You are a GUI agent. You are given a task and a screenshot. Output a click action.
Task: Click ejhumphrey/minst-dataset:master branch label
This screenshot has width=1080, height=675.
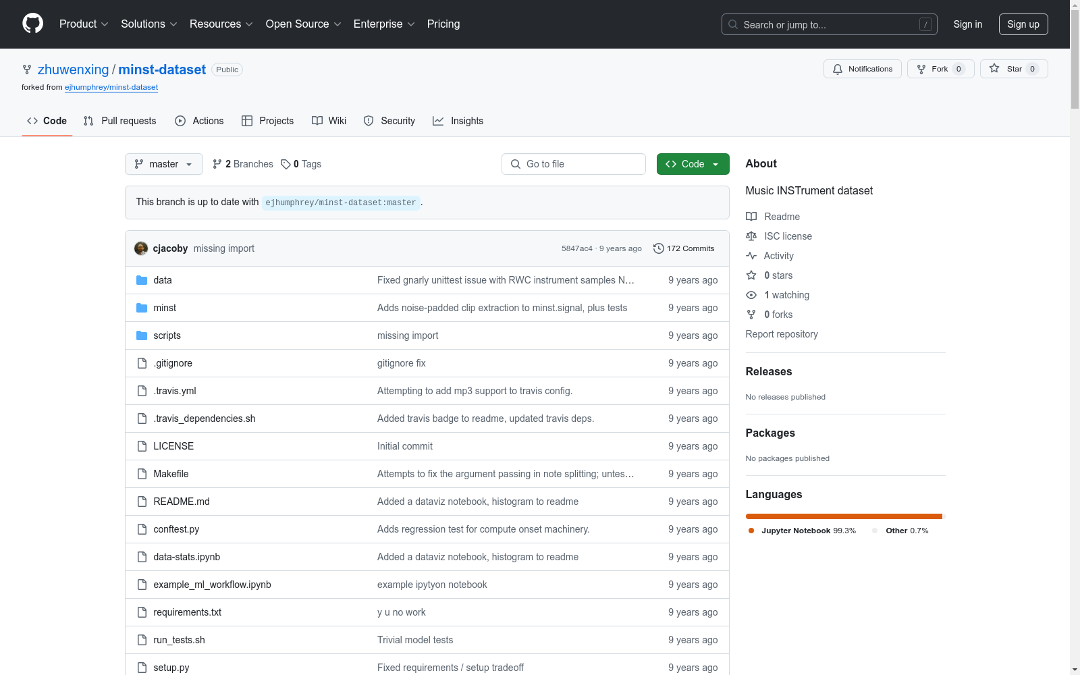pos(341,202)
